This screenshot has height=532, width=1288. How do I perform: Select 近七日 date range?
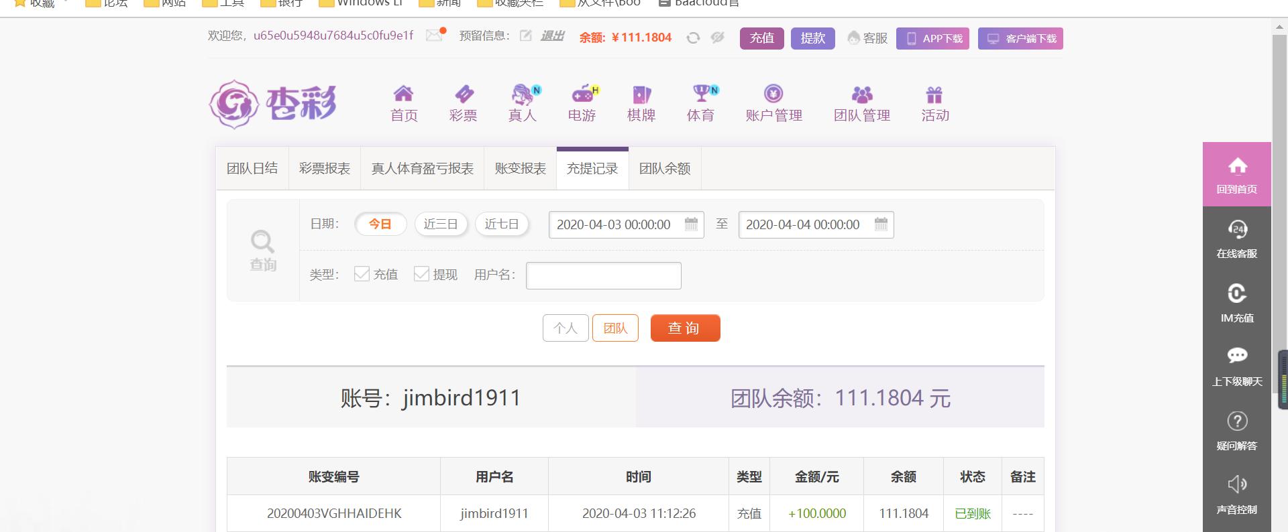[x=502, y=224]
